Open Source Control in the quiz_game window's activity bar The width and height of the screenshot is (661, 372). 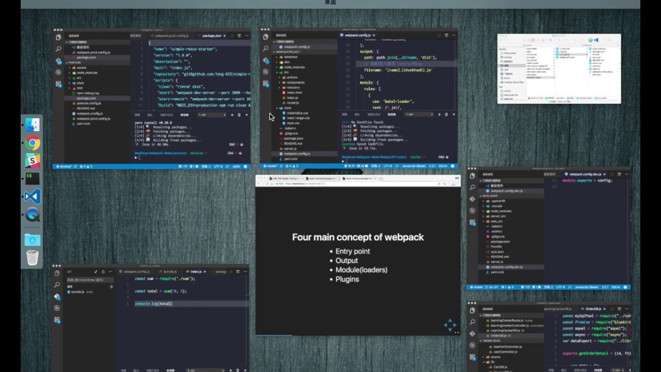click(473, 198)
